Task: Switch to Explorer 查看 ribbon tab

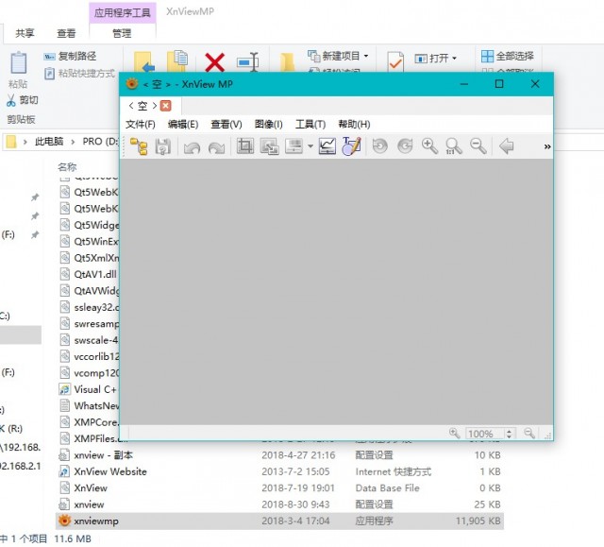Action: (66, 33)
